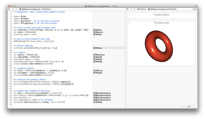Click the CABasicAnimation result for spin.duration line
Screen dimensions: 205x119
pyautogui.click(x=102, y=98)
